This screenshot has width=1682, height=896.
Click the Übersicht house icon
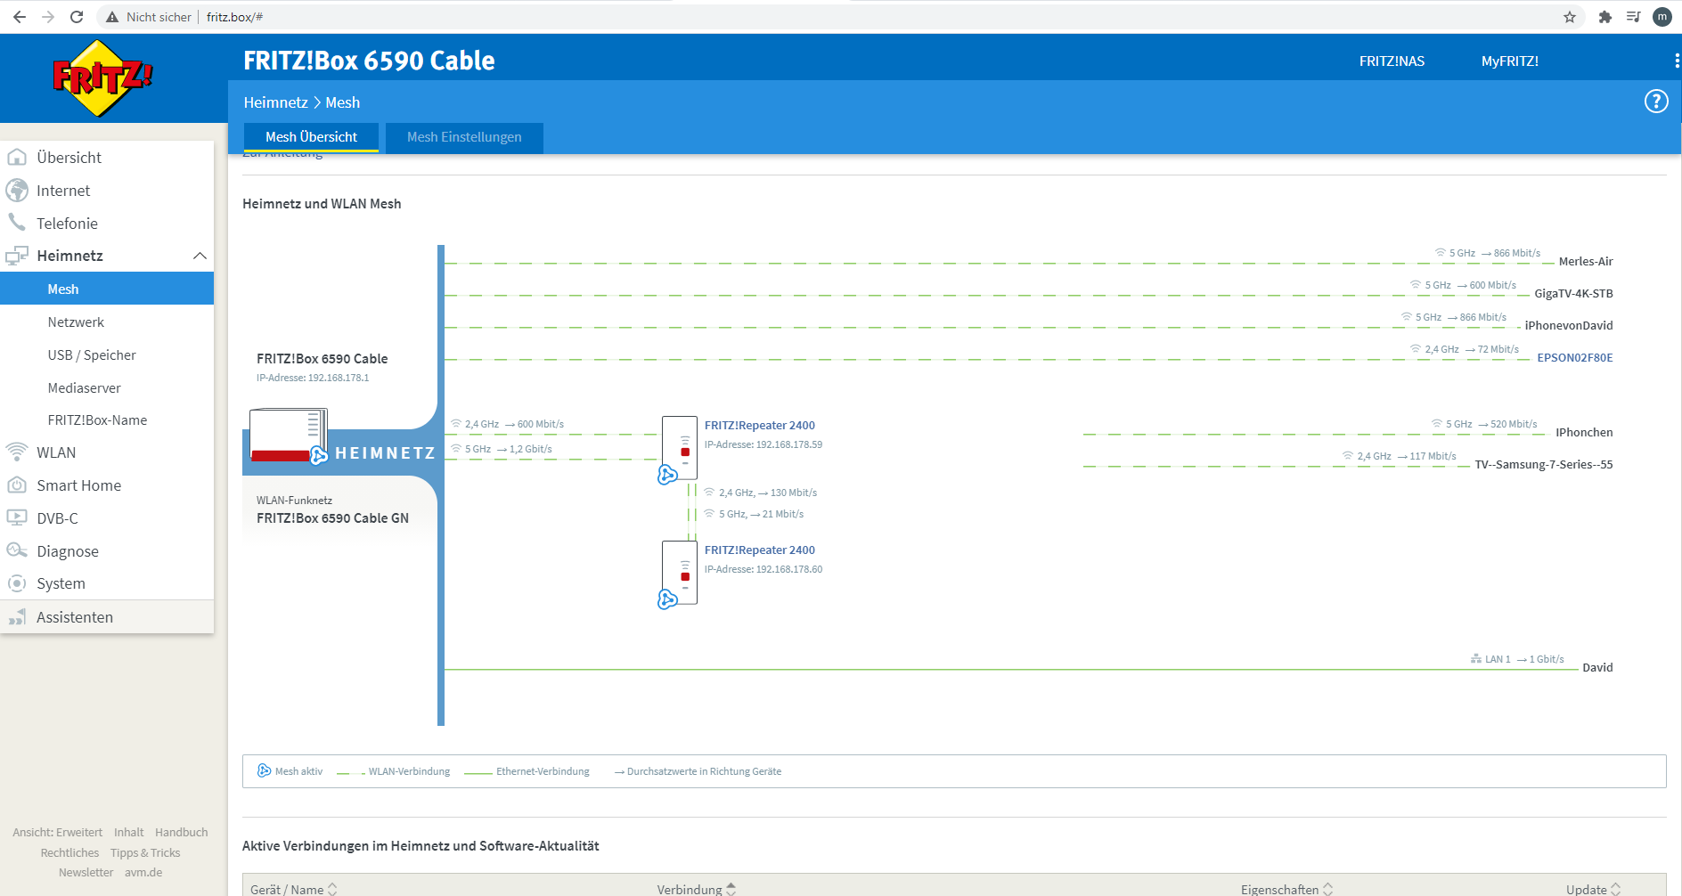coord(17,157)
